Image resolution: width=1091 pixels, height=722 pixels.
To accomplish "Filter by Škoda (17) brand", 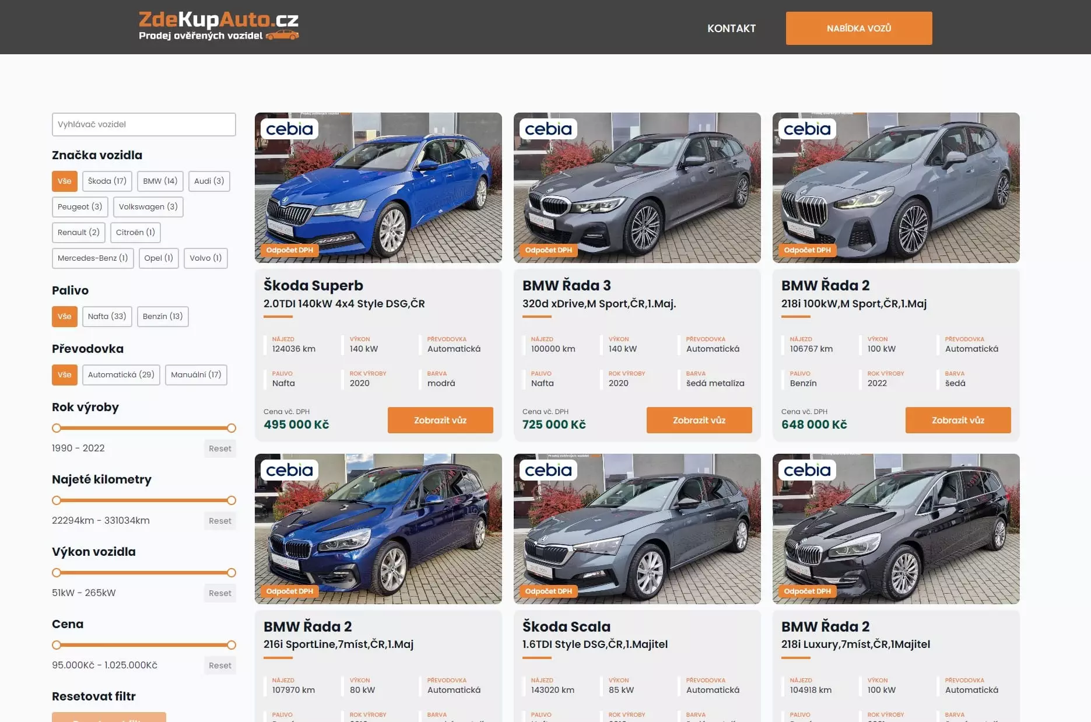I will 107,181.
